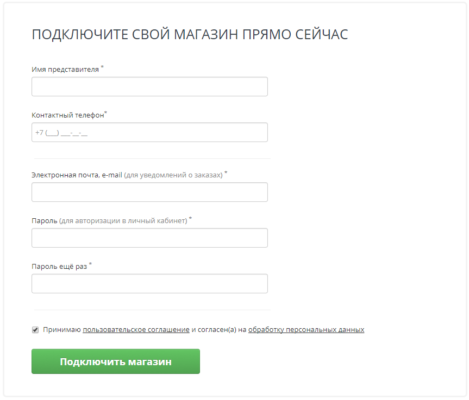Click the Пароль password input field
This screenshot has height=400, width=469.
coord(149,238)
